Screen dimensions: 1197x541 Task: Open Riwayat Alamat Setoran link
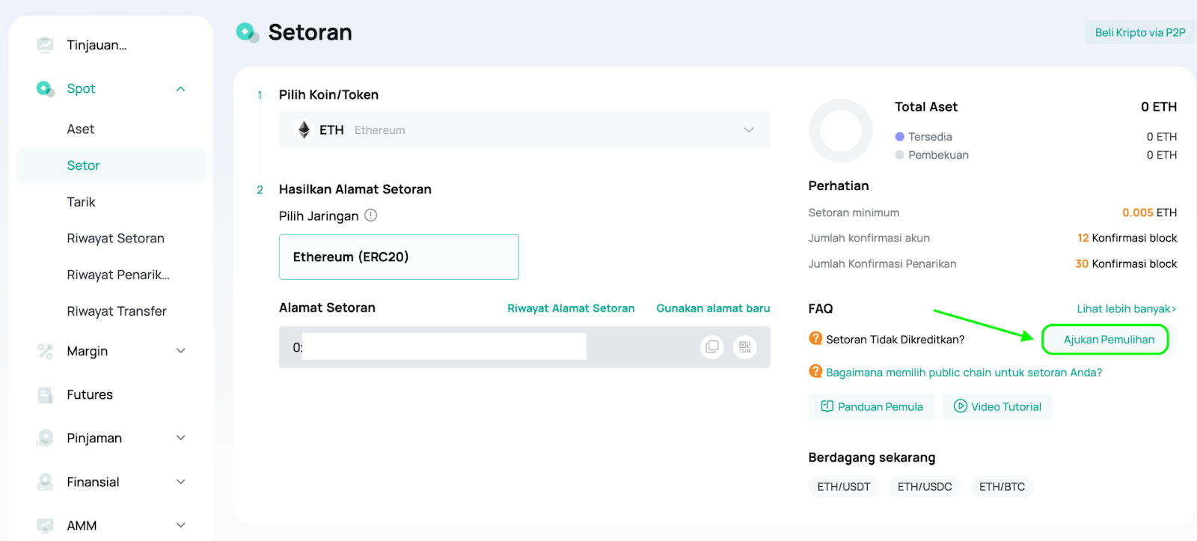[x=571, y=308]
